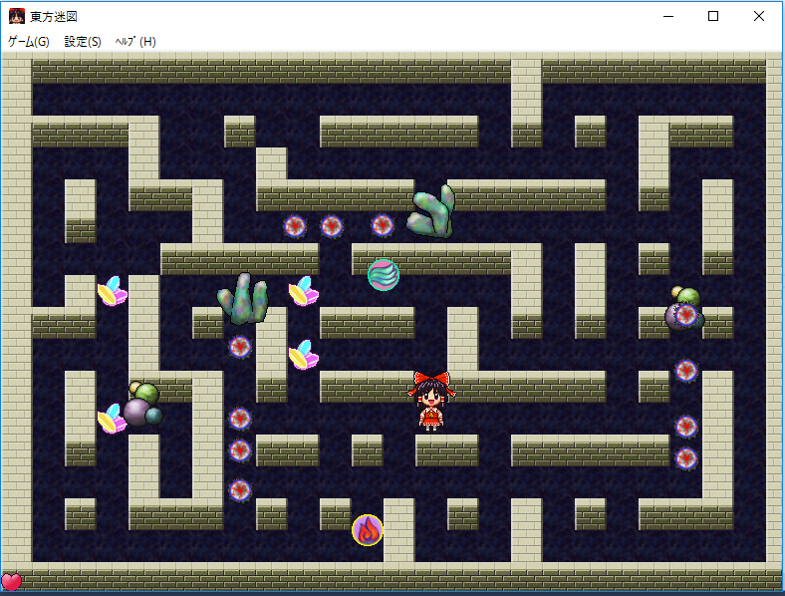The height and width of the screenshot is (596, 785).
Task: Click the lowest red orb in right column
Action: [x=686, y=458]
